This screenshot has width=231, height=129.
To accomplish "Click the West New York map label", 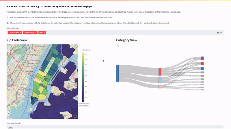I will click(x=33, y=64).
